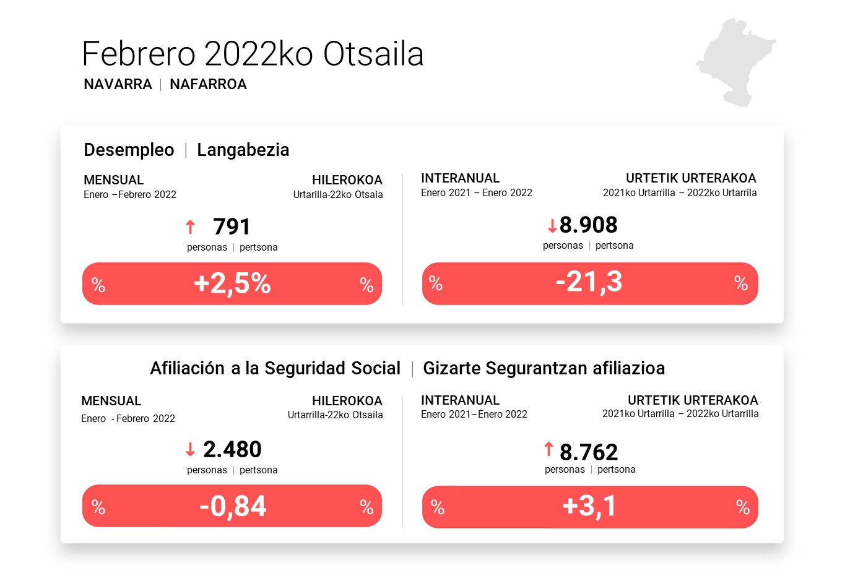Click the 8.762 personas figure

(589, 452)
